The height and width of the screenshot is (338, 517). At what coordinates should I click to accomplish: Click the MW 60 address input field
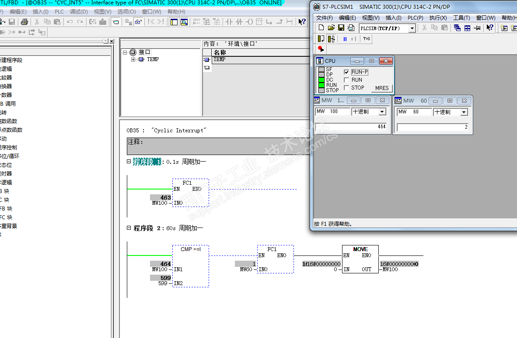[414, 112]
